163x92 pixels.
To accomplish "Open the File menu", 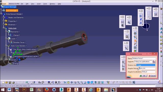I will coord(22,4).
